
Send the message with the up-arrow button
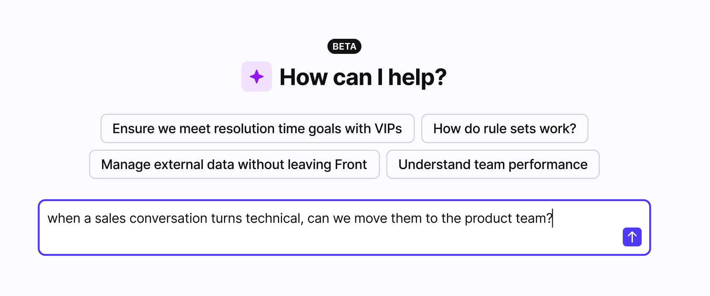click(632, 237)
